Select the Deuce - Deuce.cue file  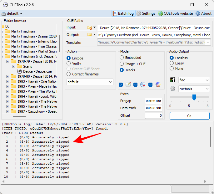(37, 71)
